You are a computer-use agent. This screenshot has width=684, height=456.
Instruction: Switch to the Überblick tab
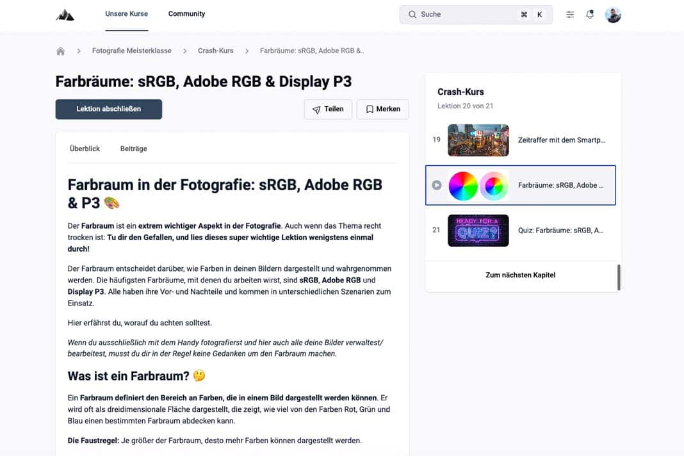[x=84, y=148]
